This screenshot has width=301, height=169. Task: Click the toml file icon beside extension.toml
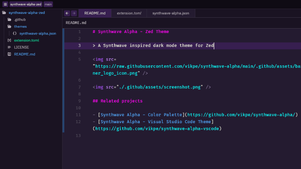coord(9,40)
